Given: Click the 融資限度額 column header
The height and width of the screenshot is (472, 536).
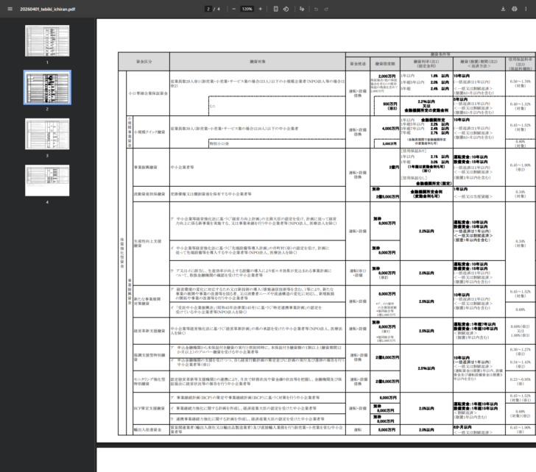Looking at the screenshot, I should click(x=385, y=64).
